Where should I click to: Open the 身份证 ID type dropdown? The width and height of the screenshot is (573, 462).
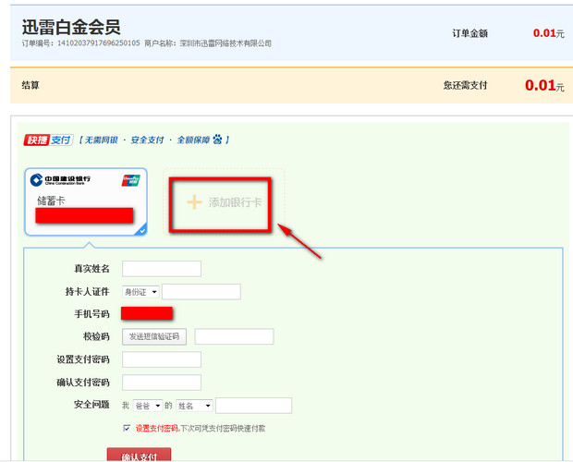(141, 292)
